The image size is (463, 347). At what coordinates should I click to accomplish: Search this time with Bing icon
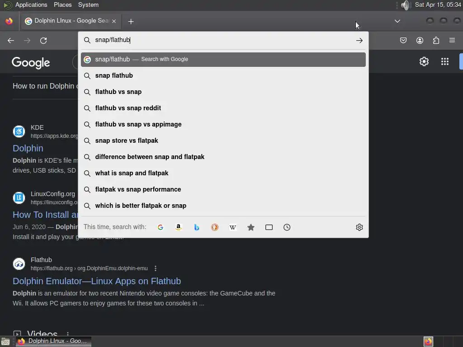197,227
